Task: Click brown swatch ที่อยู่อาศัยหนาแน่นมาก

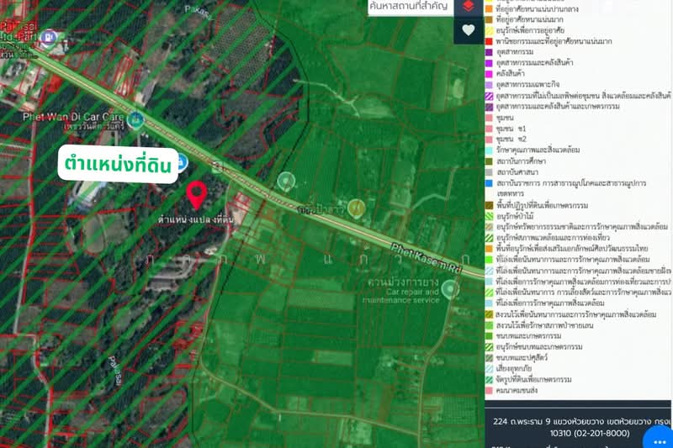Action: 489,19
